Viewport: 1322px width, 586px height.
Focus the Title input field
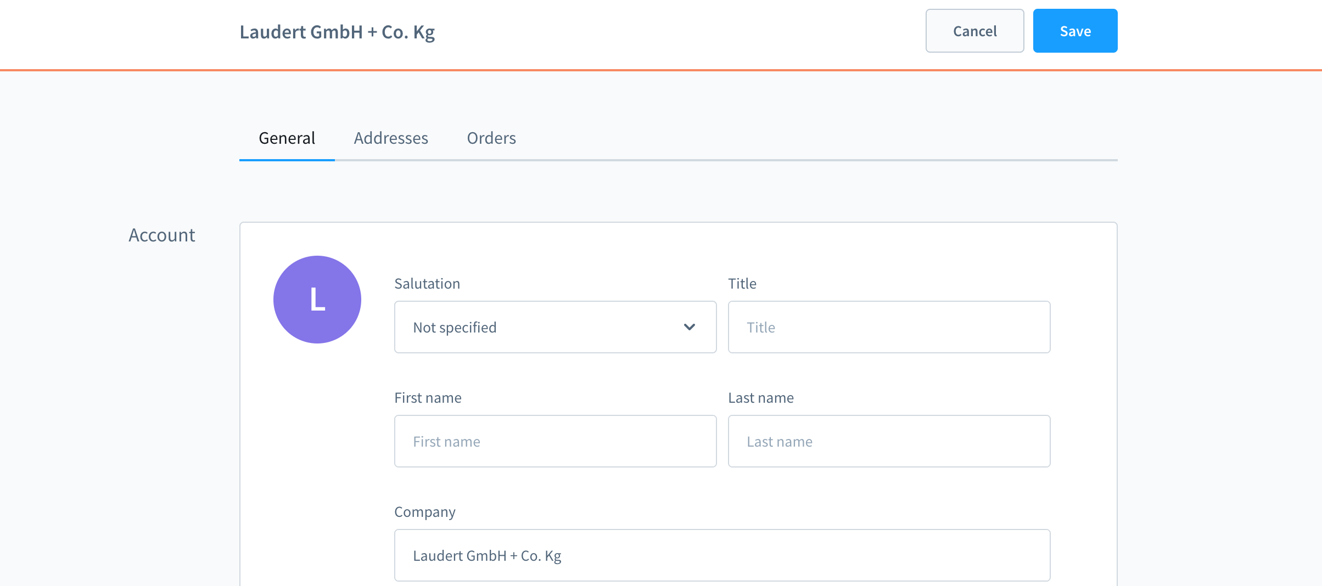[888, 327]
